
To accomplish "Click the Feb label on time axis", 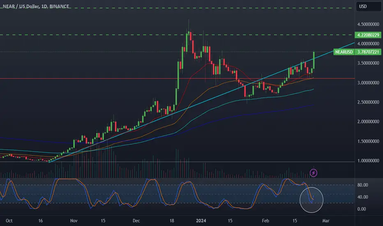I will 265,221.
